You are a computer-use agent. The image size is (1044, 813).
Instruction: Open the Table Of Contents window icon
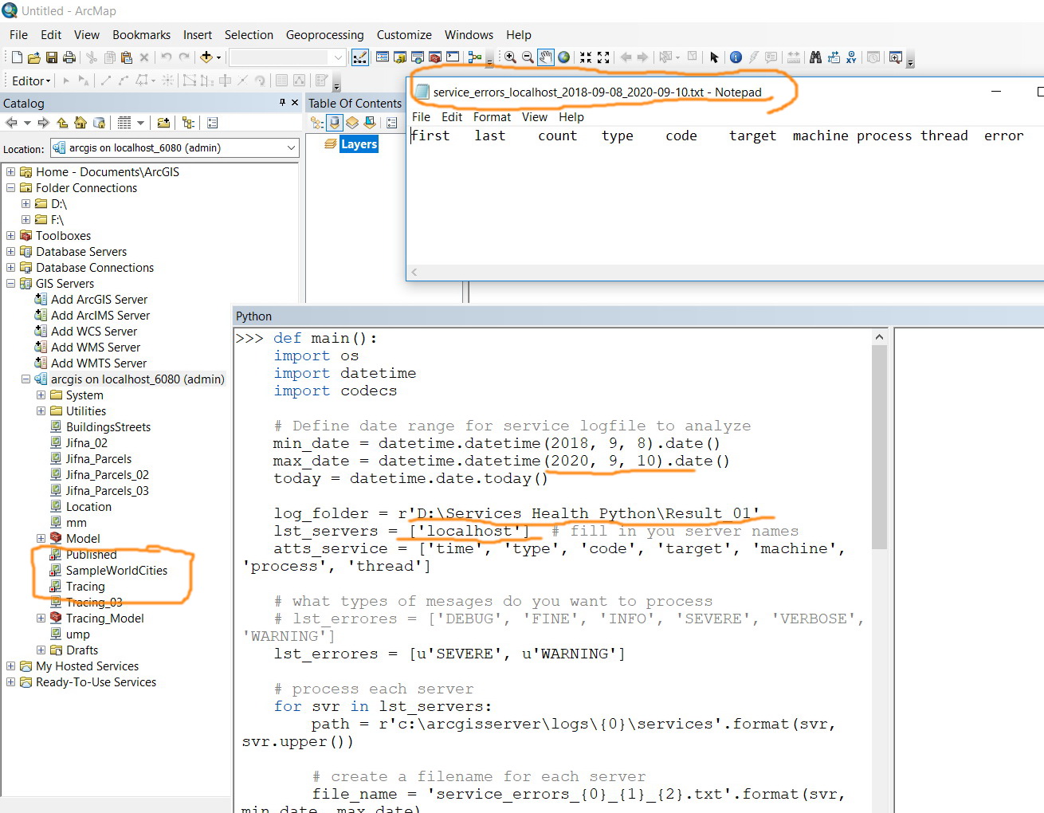click(x=383, y=57)
